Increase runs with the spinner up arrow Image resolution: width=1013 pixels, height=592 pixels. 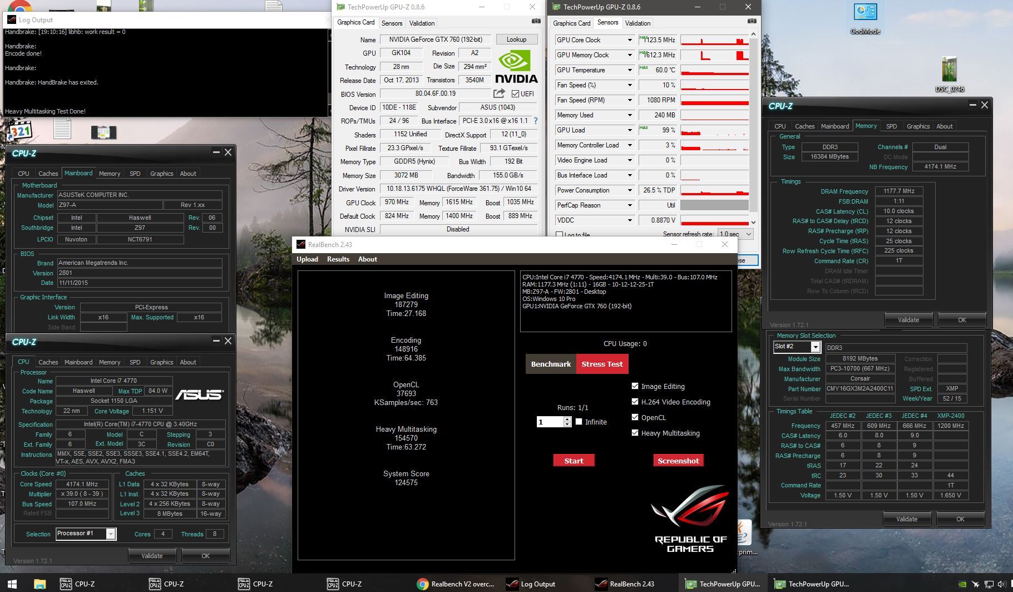pyautogui.click(x=567, y=419)
